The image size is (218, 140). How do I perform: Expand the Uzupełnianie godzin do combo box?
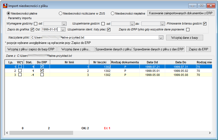pyautogui.click(x=162, y=24)
